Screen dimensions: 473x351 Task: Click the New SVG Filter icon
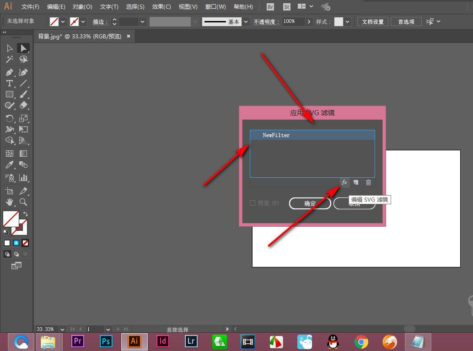coord(356,182)
